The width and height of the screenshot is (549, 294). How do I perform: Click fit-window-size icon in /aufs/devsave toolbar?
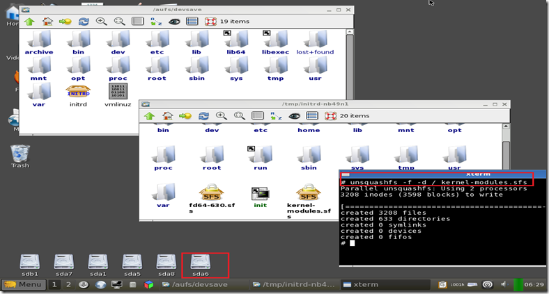[x=138, y=22]
